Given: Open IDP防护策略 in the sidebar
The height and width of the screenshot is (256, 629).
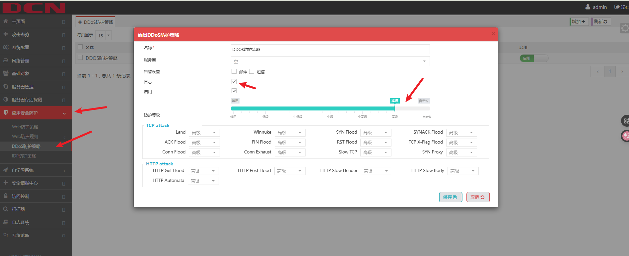Looking at the screenshot, I should click(x=24, y=156).
